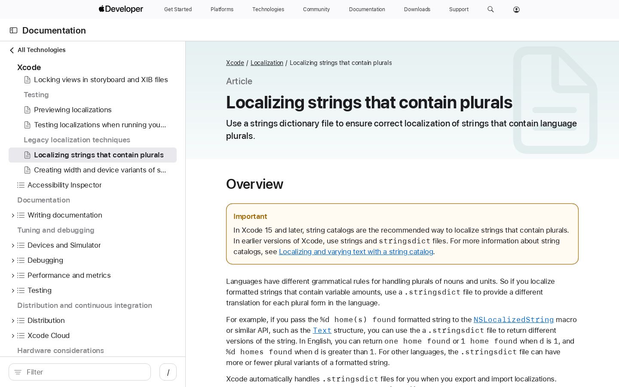This screenshot has height=387, width=619.
Task: Toggle the documentation sidebar icon
Action: (x=13, y=31)
